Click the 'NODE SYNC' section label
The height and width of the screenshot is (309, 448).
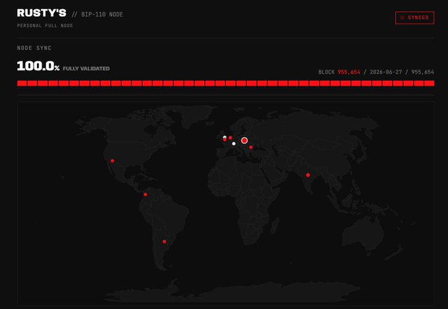[x=34, y=48]
